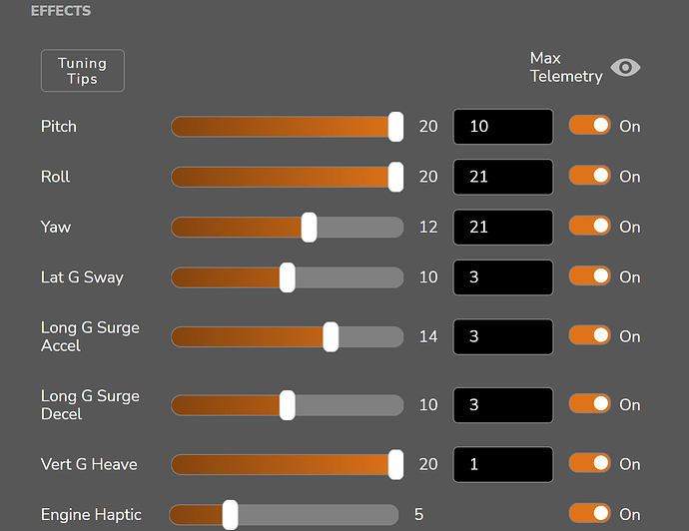
Task: Click the Yaw slider handle
Action: (309, 227)
